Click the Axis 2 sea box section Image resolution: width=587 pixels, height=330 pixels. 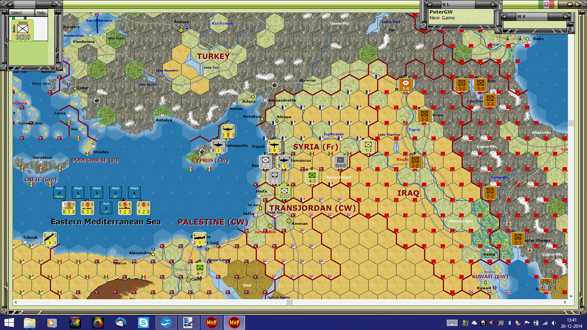106,208
